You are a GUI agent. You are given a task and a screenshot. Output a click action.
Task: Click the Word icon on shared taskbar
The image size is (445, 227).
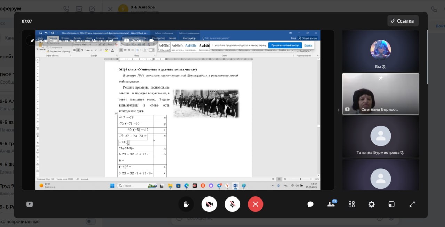(235, 186)
